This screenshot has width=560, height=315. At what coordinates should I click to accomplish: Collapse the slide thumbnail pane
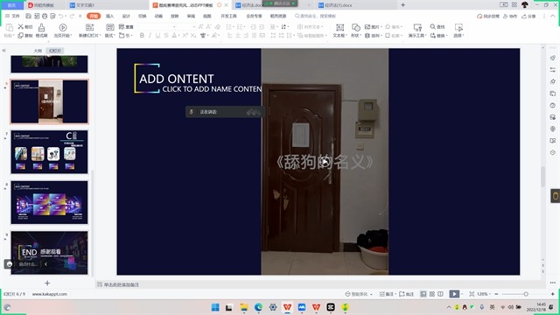pos(3,51)
